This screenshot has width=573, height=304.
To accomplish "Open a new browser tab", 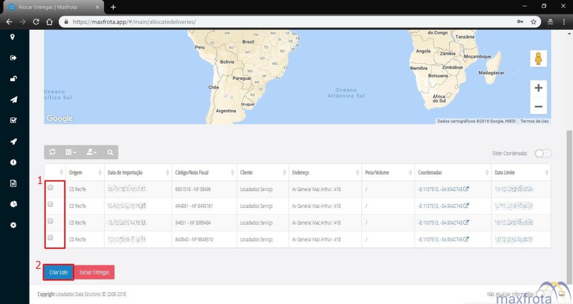I will coord(113,7).
